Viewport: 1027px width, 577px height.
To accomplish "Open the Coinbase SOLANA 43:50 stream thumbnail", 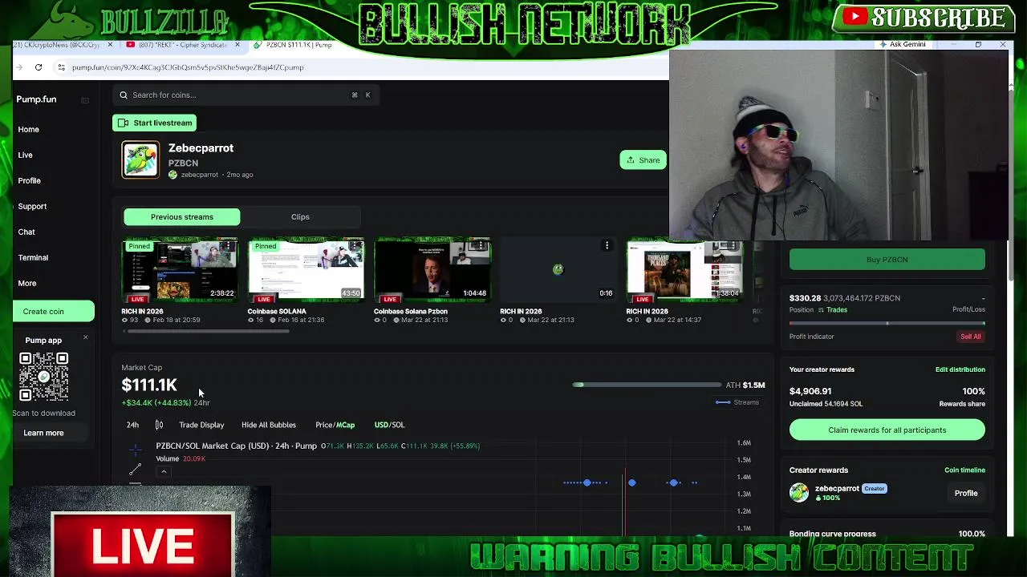I will coord(306,271).
